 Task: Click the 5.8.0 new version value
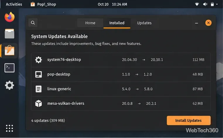(x=148, y=89)
